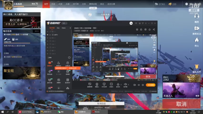Image resolution: width=203 pixels, height=114 pixels.
Task: Click the refresh icon beside player name banner
Action: 90,15
